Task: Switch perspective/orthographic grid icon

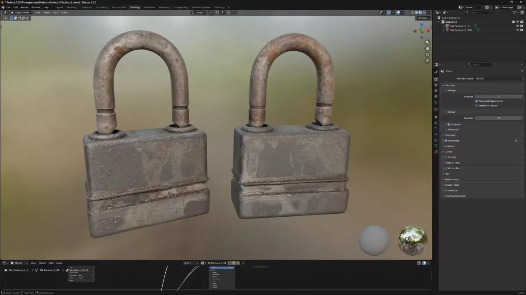Action: pyautogui.click(x=427, y=61)
